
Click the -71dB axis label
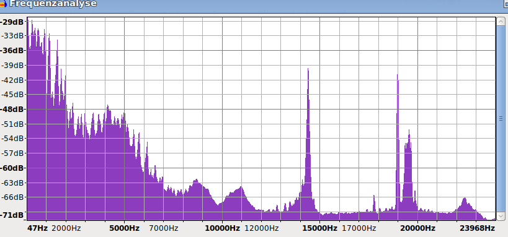pos(13,215)
